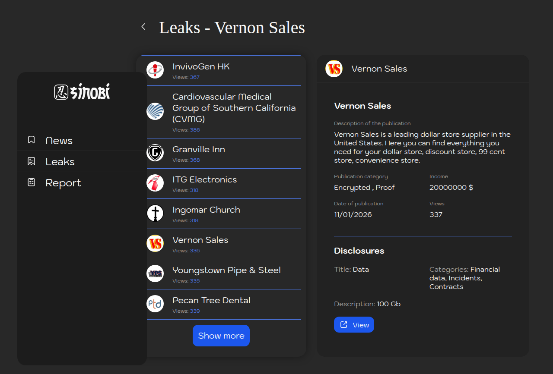Click the bookmark icon next to News
Image resolution: width=553 pixels, height=374 pixels.
coord(31,140)
